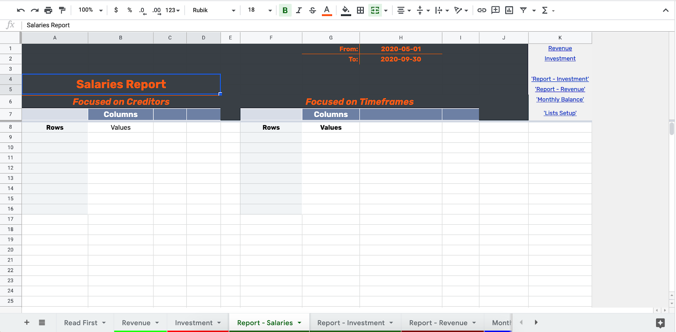
Task: Select the To date 2020-09-30 cell
Action: coord(401,59)
